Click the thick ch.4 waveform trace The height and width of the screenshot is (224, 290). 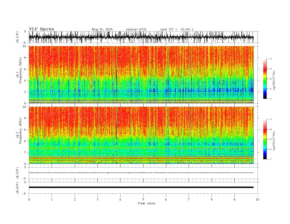141,187
